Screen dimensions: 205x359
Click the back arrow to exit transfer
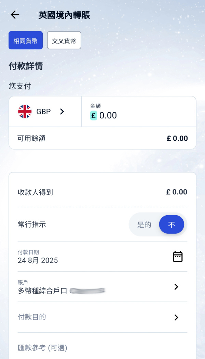click(x=15, y=15)
